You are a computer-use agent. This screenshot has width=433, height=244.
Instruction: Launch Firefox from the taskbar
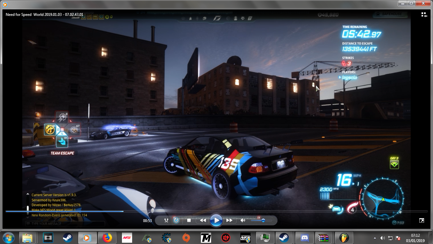click(107, 238)
